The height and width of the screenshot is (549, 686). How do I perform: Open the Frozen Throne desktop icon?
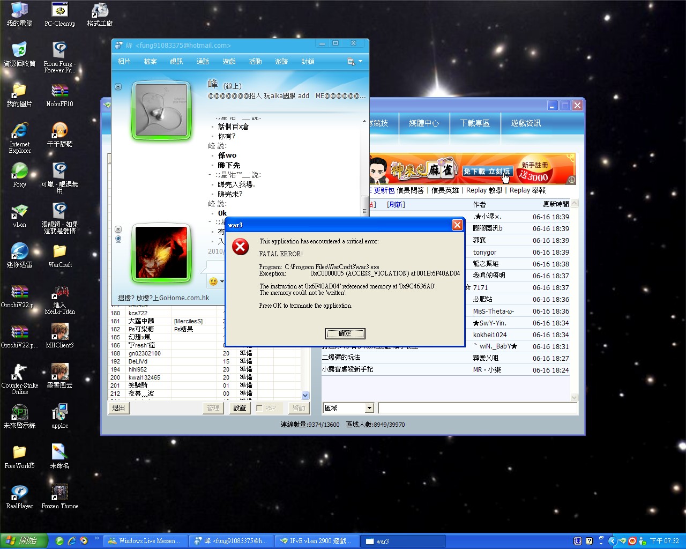(x=59, y=493)
